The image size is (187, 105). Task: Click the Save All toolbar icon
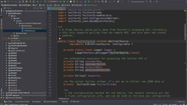5,2
